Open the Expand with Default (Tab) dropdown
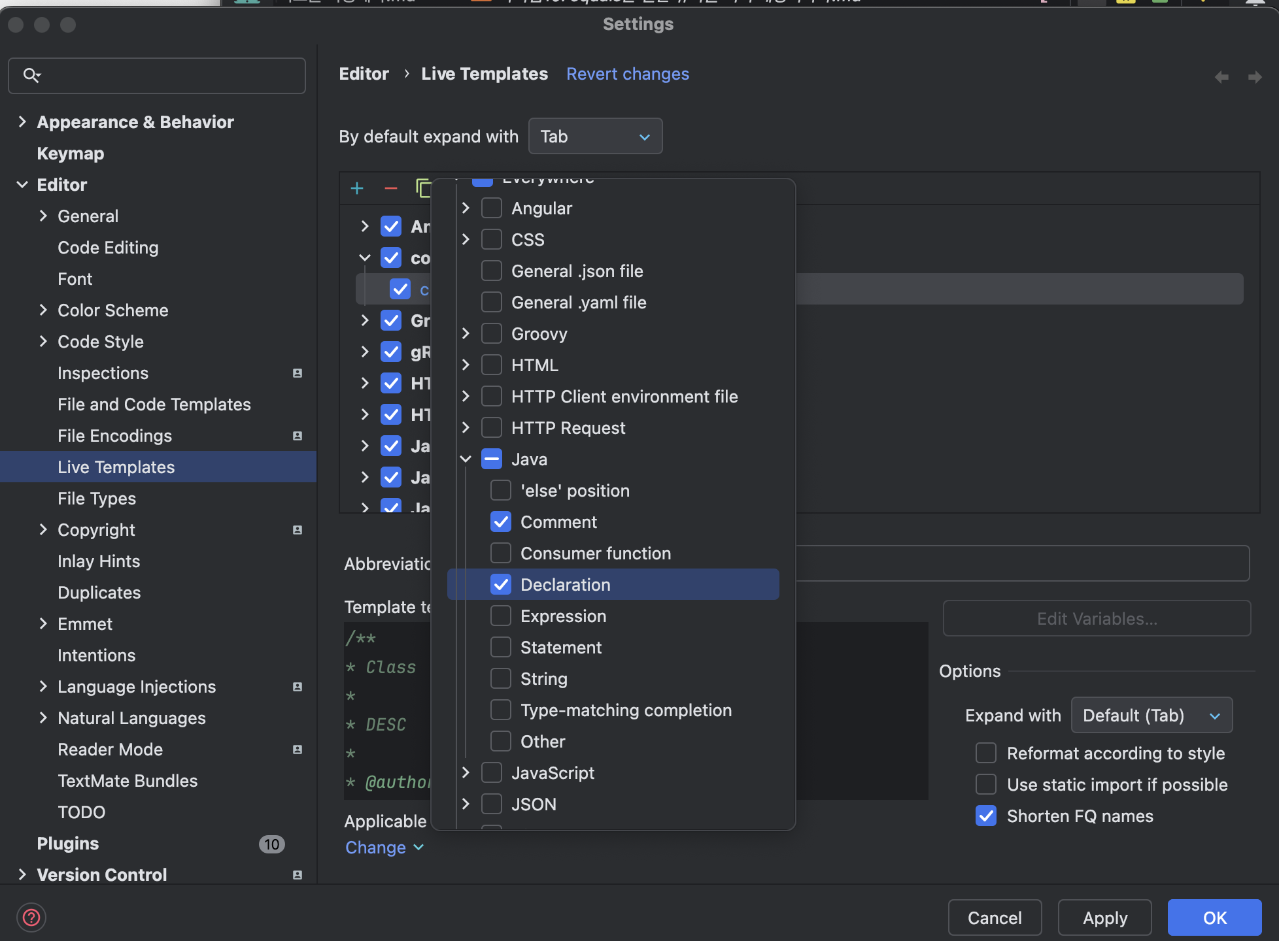Screen dimensions: 1279x941 1151,716
